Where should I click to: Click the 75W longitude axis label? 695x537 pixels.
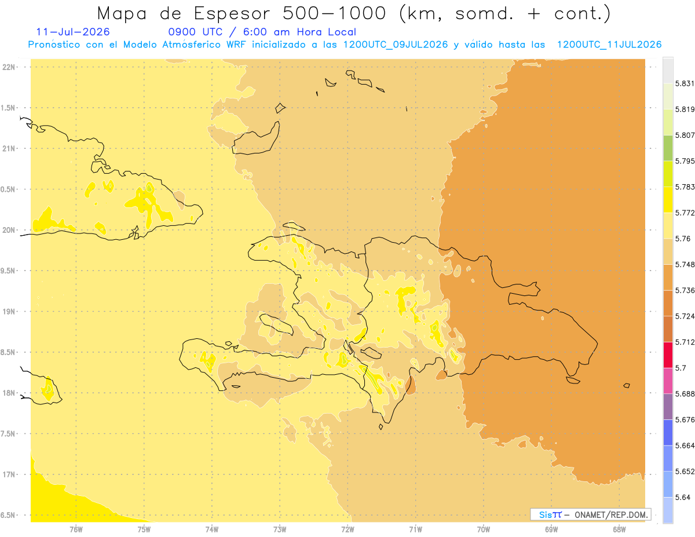pyautogui.click(x=144, y=529)
